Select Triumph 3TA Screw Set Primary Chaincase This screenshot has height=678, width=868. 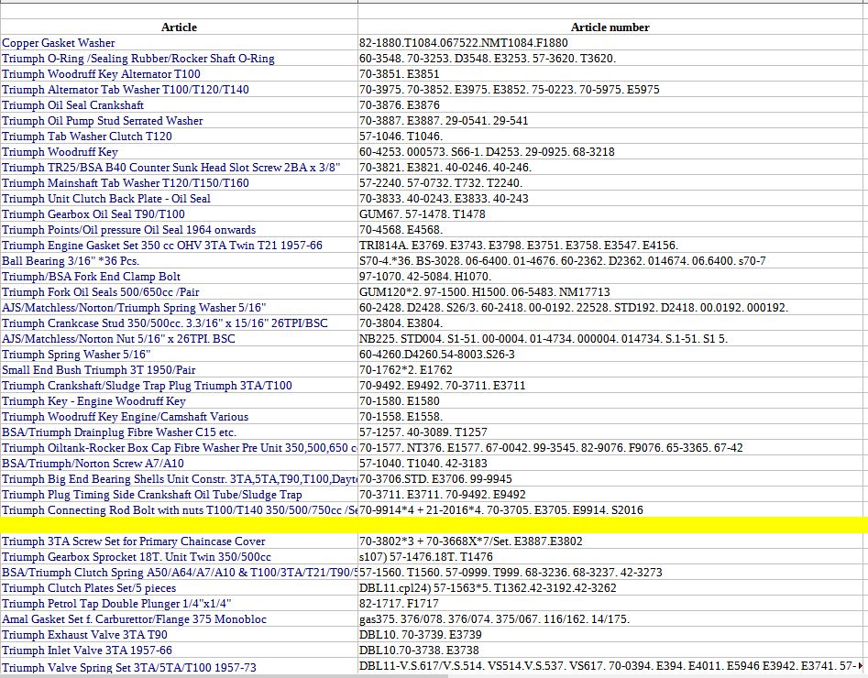tap(179, 541)
